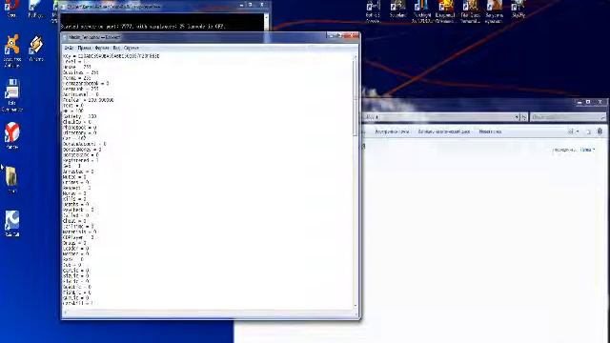Click the Explorer address bar dropdown arrow
Viewport: 610px width, 343px height.
point(517,117)
